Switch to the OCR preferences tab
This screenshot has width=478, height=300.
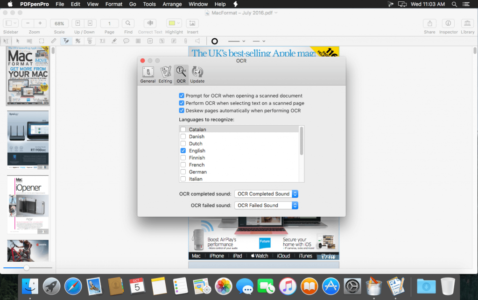pyautogui.click(x=181, y=74)
